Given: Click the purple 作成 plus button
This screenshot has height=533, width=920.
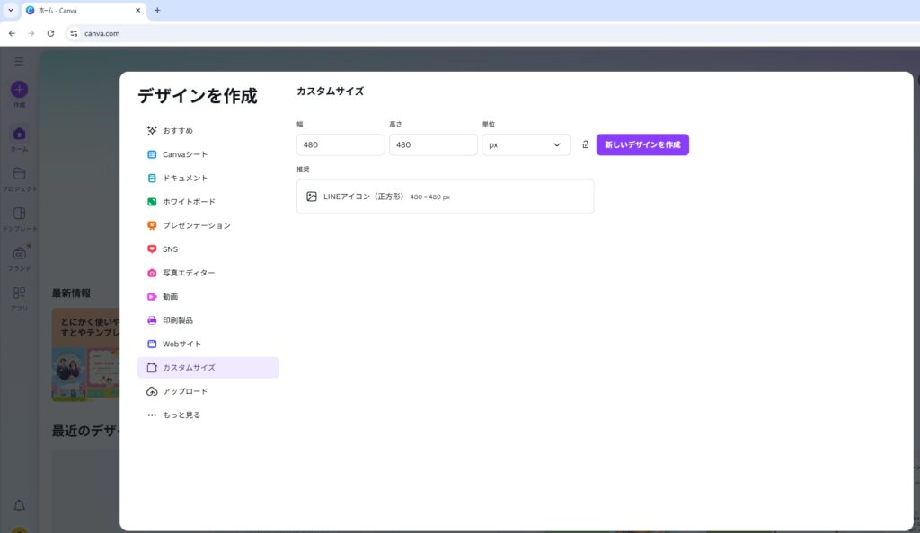Looking at the screenshot, I should (20, 89).
